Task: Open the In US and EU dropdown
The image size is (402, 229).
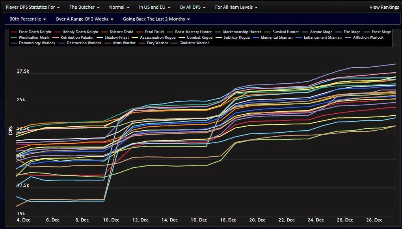Action: (155, 7)
